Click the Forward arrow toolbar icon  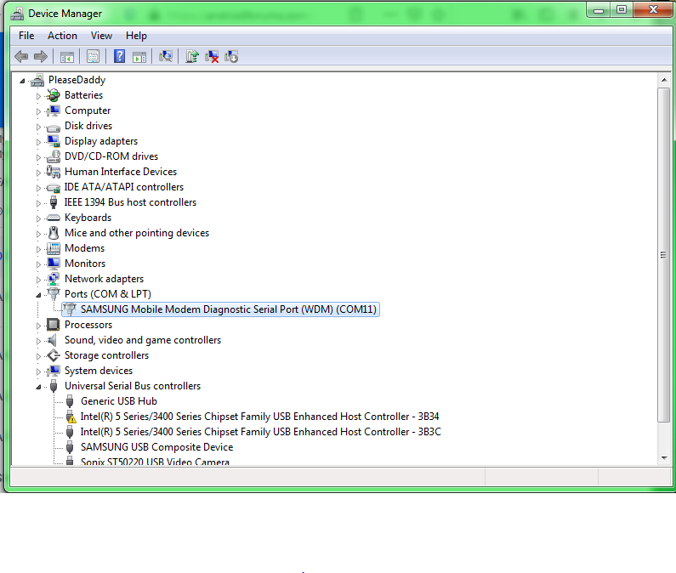click(x=41, y=56)
